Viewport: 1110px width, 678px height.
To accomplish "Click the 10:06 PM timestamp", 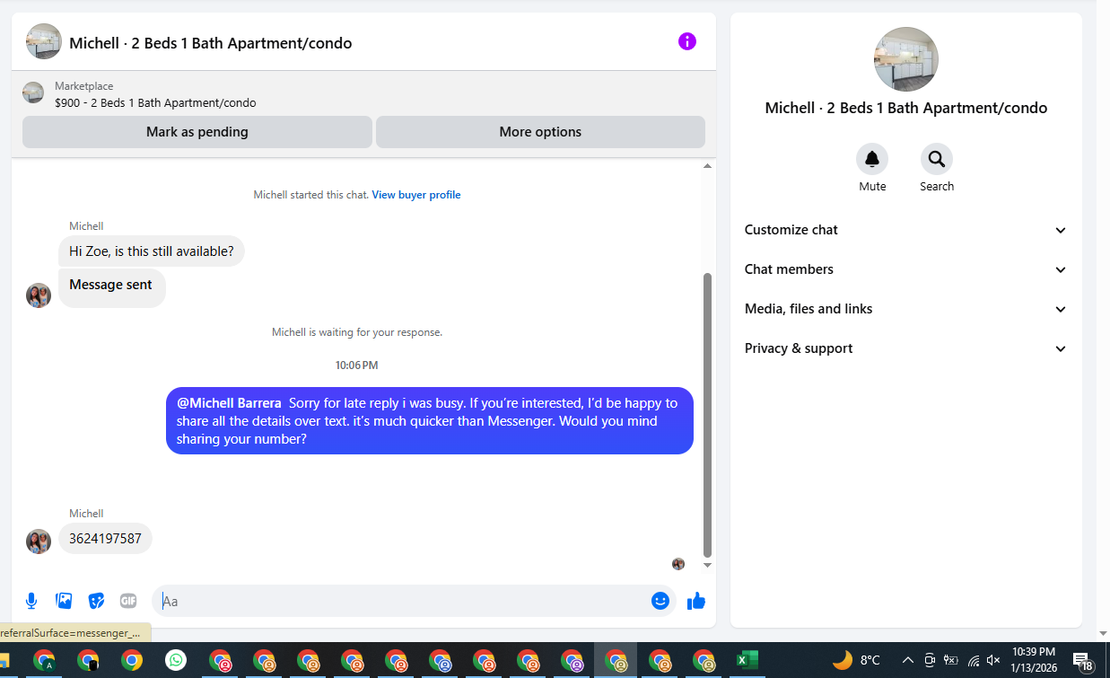I will tap(357, 365).
